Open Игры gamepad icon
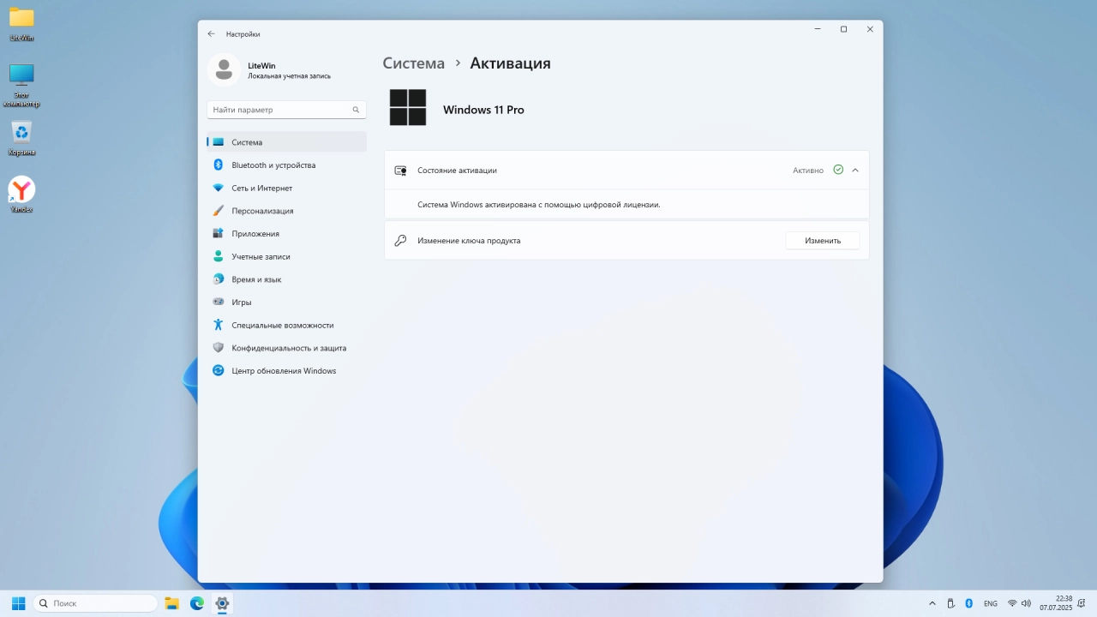This screenshot has height=617, width=1097. 219,302
